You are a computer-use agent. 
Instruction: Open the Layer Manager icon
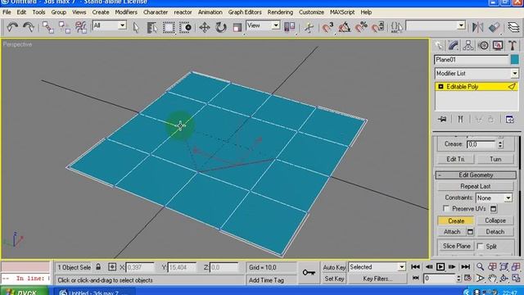(513, 27)
